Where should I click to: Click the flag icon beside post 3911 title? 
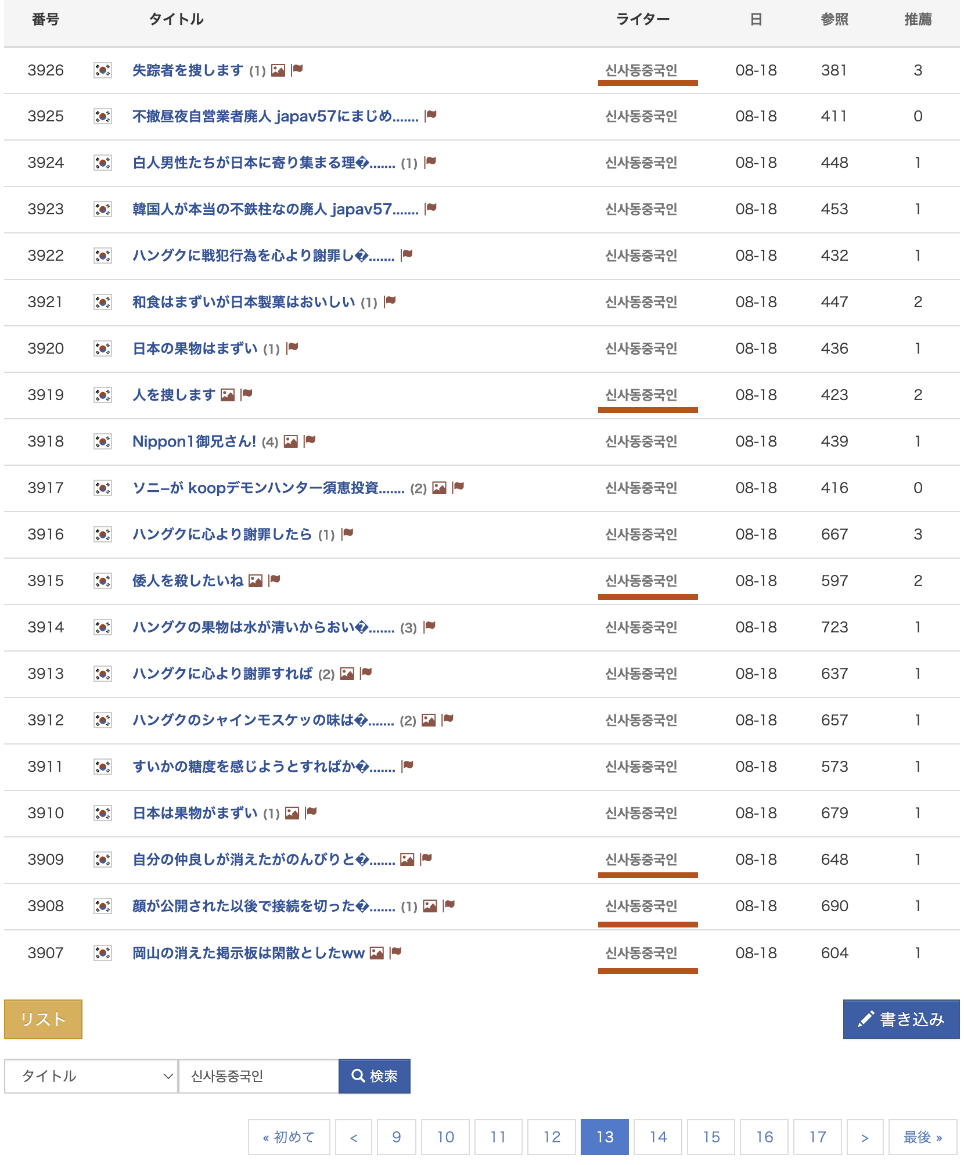coord(408,766)
